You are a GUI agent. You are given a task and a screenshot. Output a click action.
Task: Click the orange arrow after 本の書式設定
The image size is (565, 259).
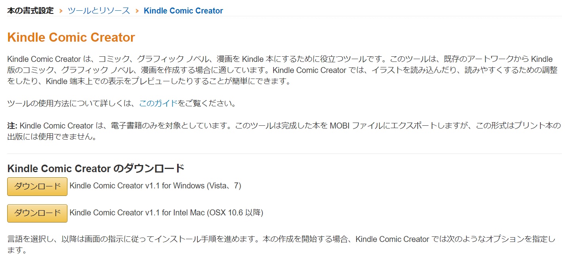(62, 10)
